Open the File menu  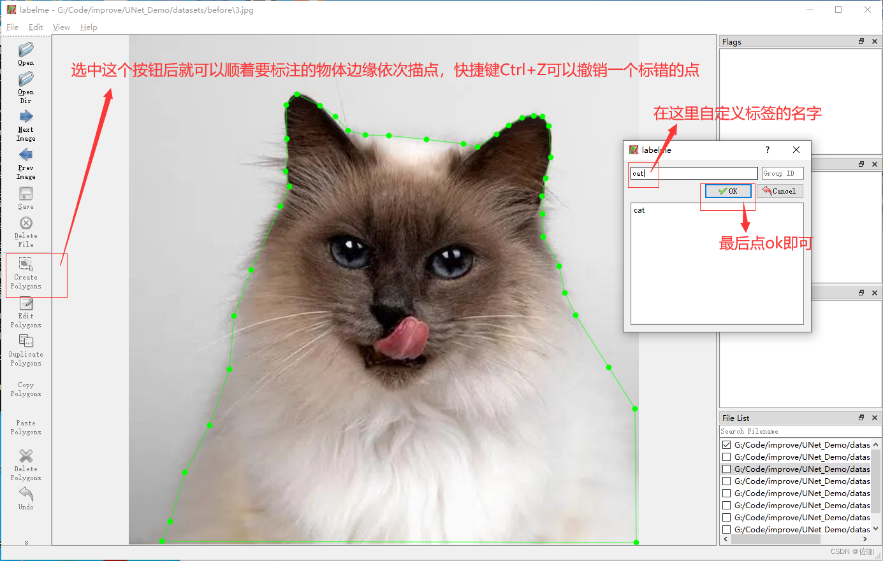pos(12,27)
